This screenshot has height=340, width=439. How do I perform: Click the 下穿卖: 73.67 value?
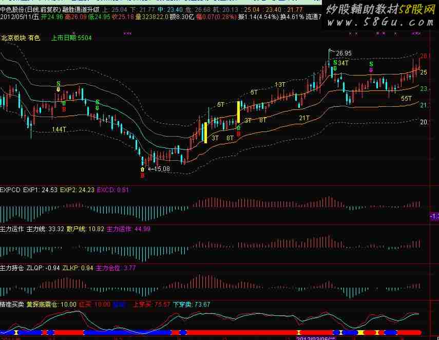(x=192, y=305)
